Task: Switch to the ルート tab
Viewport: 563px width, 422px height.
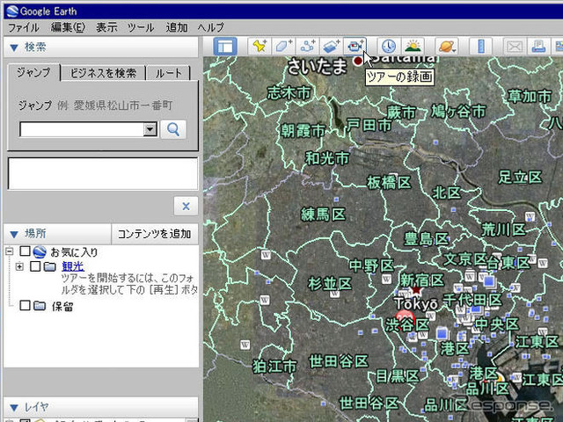Action: 168,73
